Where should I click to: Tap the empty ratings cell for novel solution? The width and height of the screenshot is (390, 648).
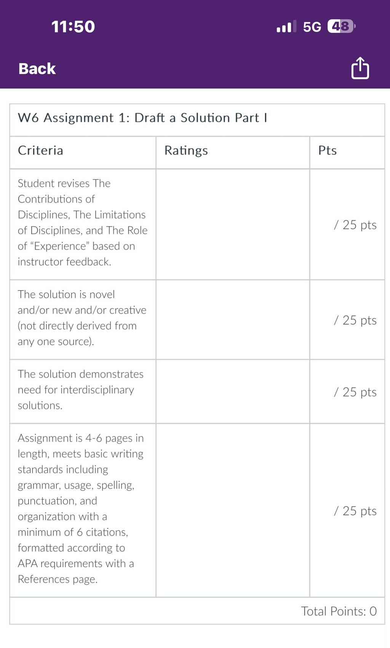[x=233, y=320]
